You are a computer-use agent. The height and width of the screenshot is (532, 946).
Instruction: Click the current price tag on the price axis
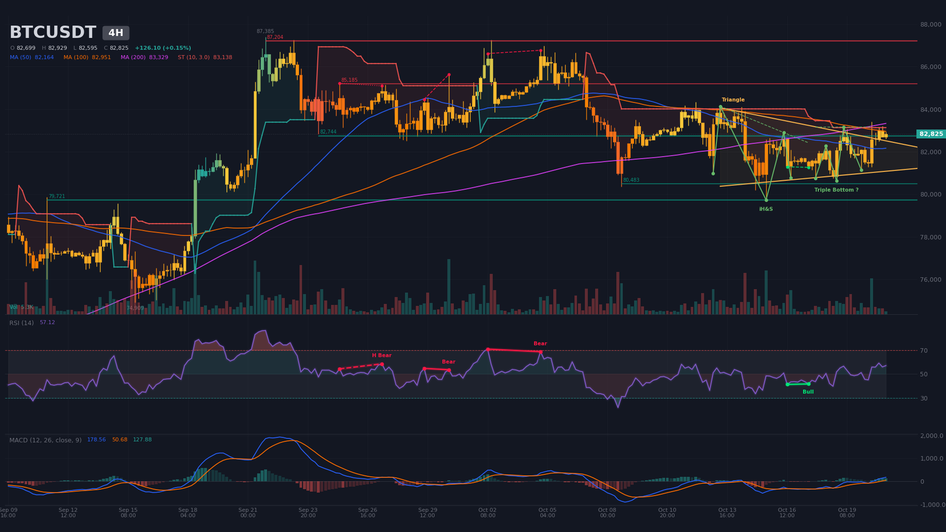(931, 134)
